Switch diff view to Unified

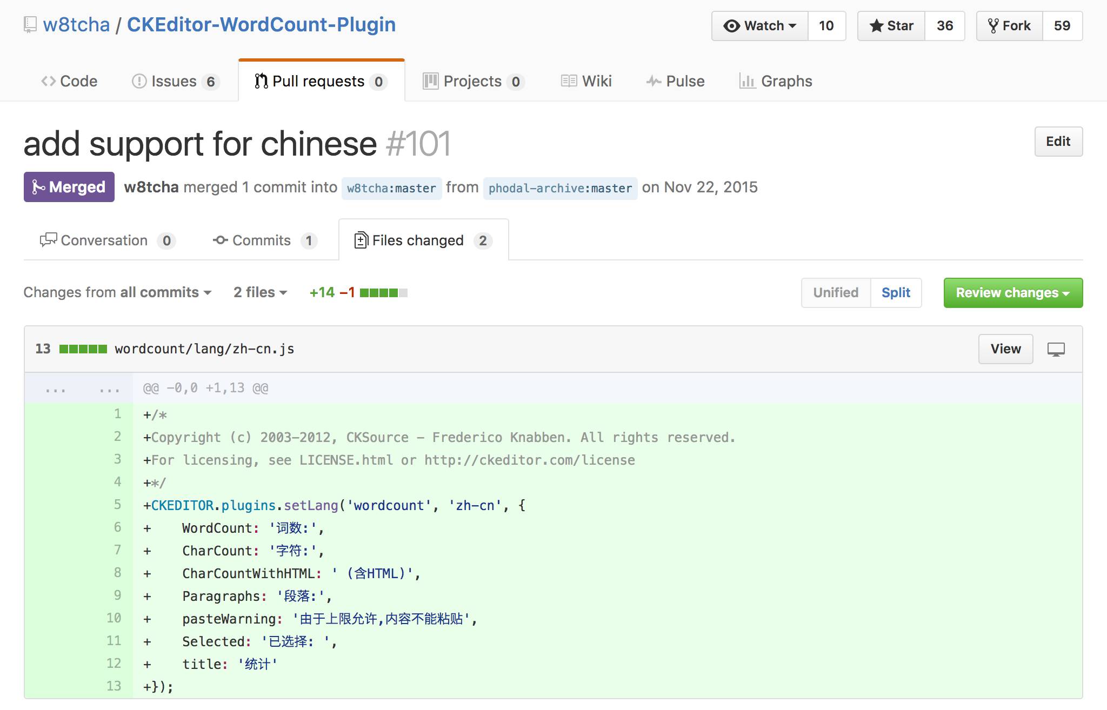(836, 293)
